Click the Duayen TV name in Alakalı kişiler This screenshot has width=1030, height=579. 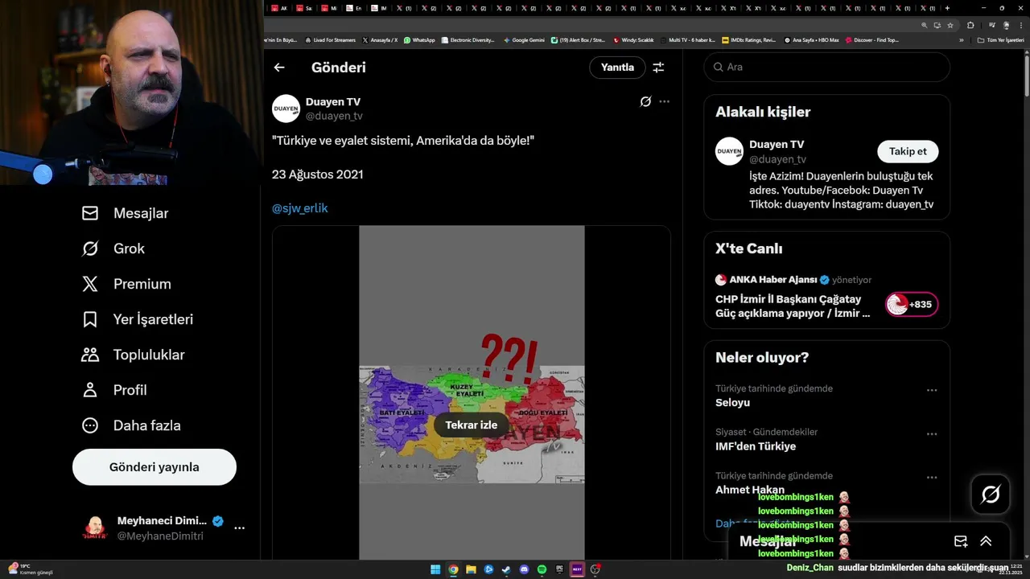click(777, 145)
